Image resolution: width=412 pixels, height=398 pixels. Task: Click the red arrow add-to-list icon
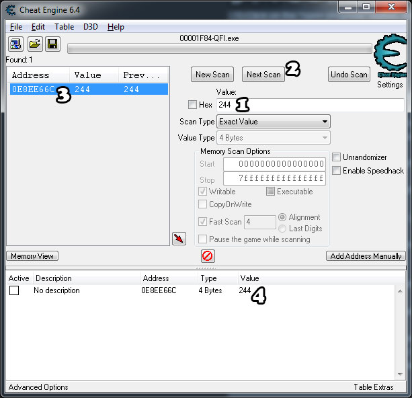[179, 239]
